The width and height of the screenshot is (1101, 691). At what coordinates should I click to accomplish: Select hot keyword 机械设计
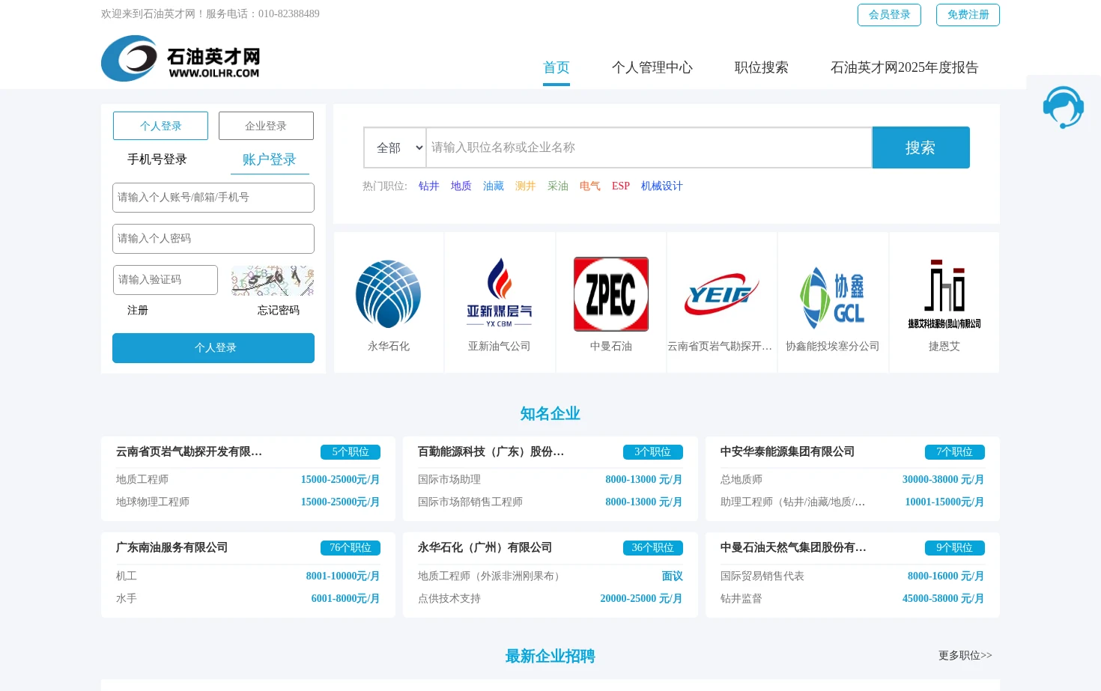661,186
